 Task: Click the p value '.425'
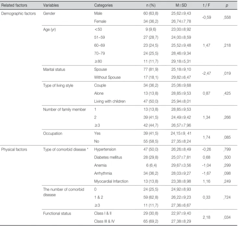[227, 94]
